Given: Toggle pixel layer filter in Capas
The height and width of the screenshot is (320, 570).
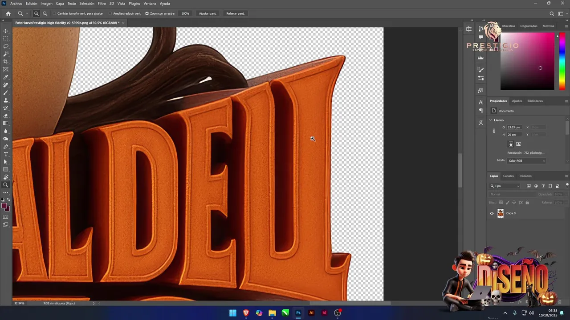Looking at the screenshot, I should click(x=529, y=186).
